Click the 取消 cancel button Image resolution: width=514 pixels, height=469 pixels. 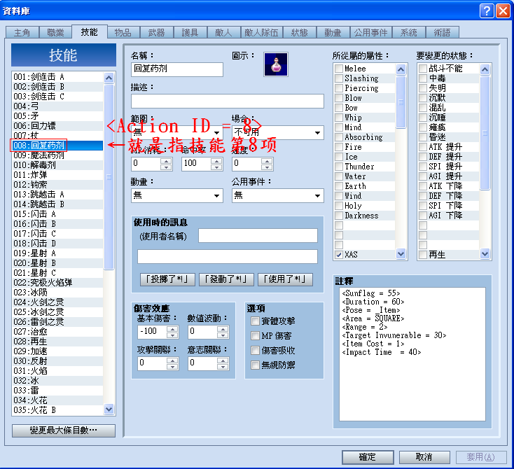click(424, 457)
